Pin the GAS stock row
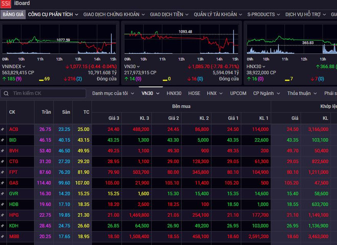 click(x=3, y=183)
